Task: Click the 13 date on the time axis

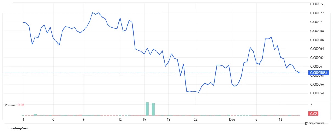Action: [280, 120]
